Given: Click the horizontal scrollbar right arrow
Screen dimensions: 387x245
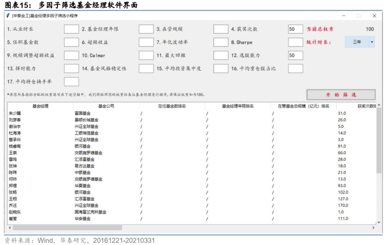Looking at the screenshot, I should tap(373, 228).
